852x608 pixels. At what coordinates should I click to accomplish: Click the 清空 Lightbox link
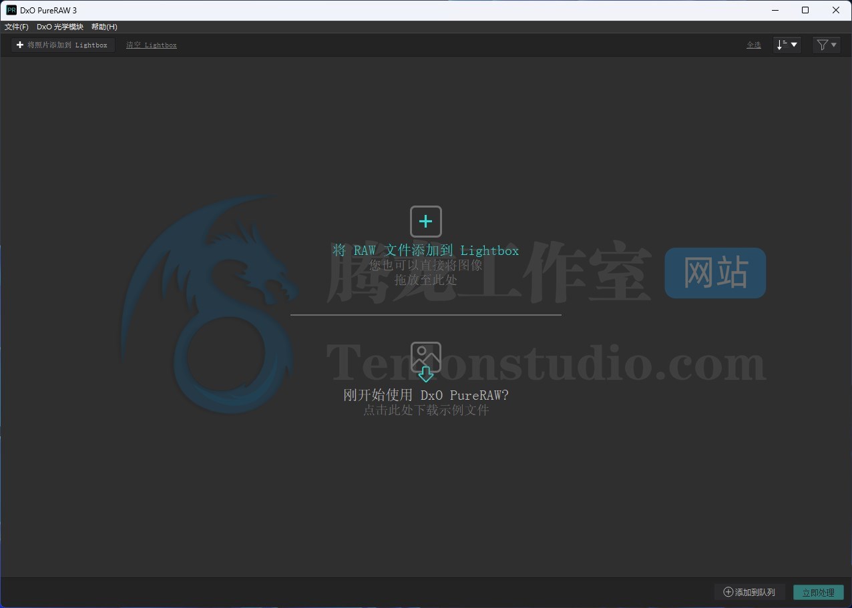(x=152, y=45)
